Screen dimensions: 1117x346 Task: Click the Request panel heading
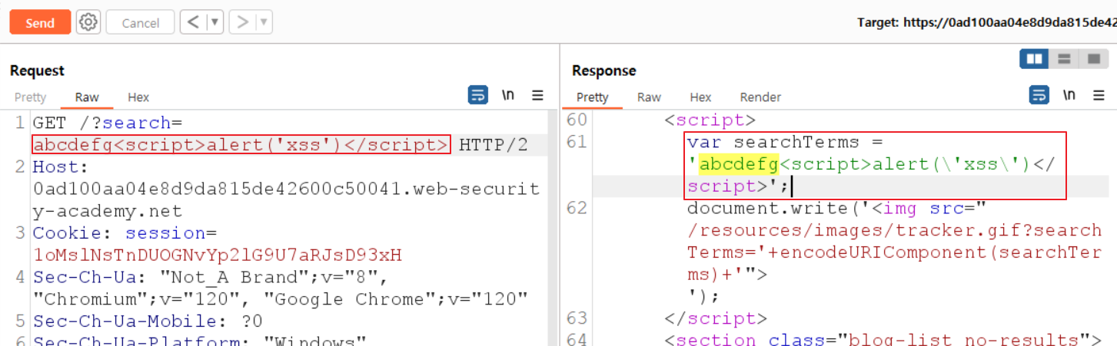37,71
